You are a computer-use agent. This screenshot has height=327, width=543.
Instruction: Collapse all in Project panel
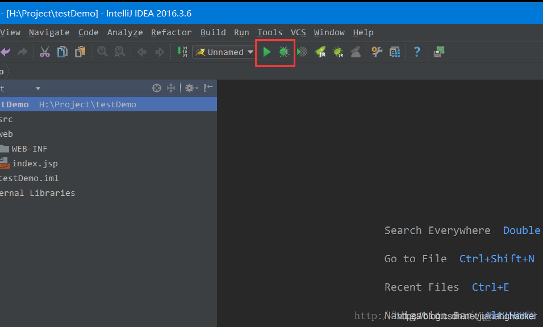coord(171,88)
